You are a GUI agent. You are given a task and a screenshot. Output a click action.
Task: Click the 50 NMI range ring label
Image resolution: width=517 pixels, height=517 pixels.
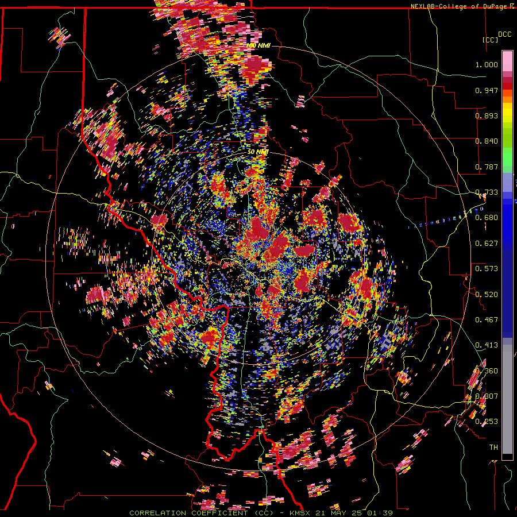[258, 152]
